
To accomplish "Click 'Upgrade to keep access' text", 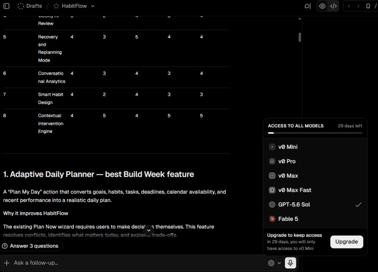I will pos(295,235).
